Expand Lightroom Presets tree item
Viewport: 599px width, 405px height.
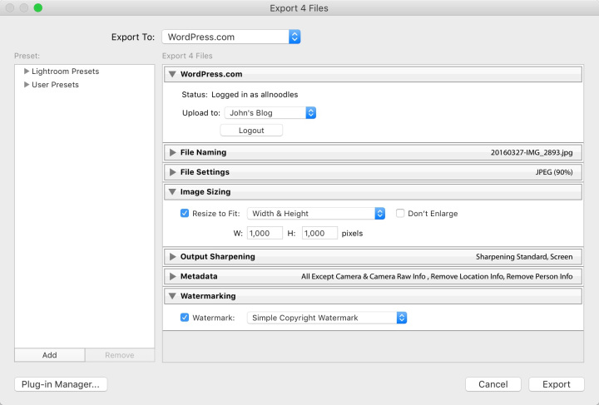coord(27,72)
